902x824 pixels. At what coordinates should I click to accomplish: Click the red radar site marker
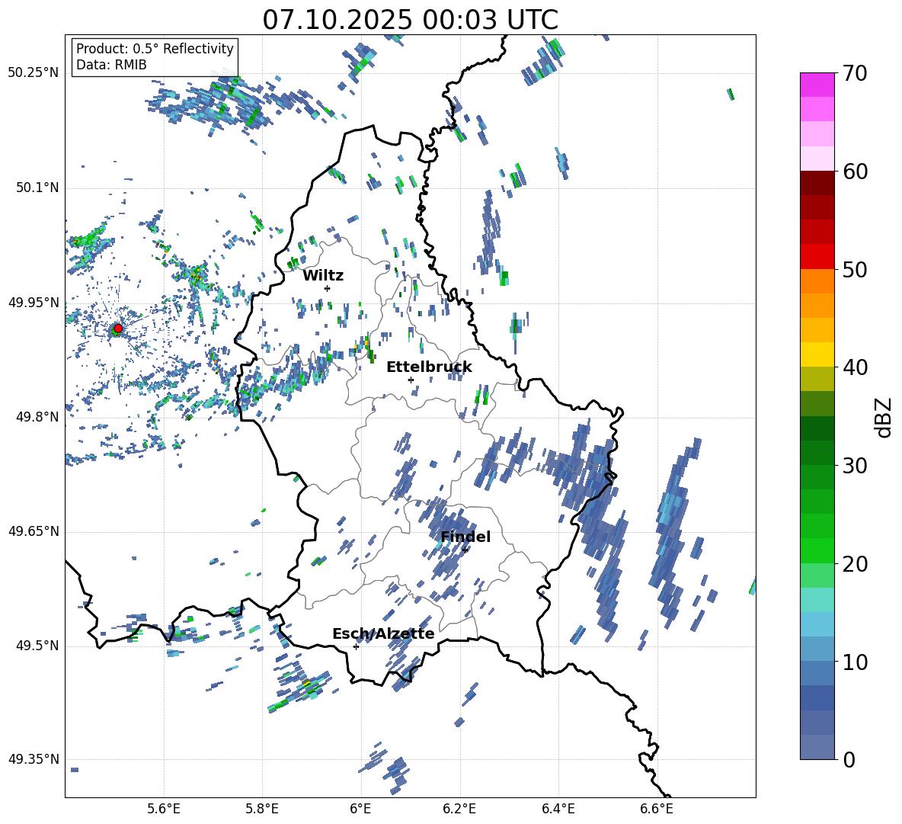117,329
